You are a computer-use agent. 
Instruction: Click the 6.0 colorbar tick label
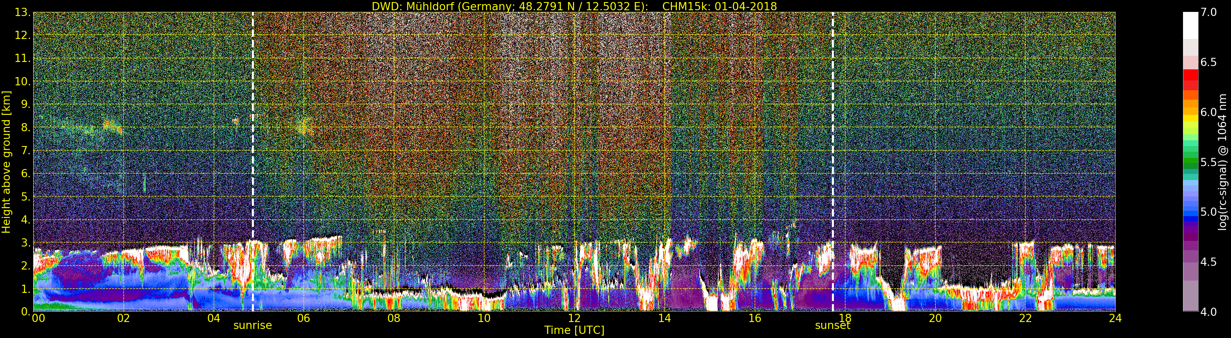[1208, 112]
